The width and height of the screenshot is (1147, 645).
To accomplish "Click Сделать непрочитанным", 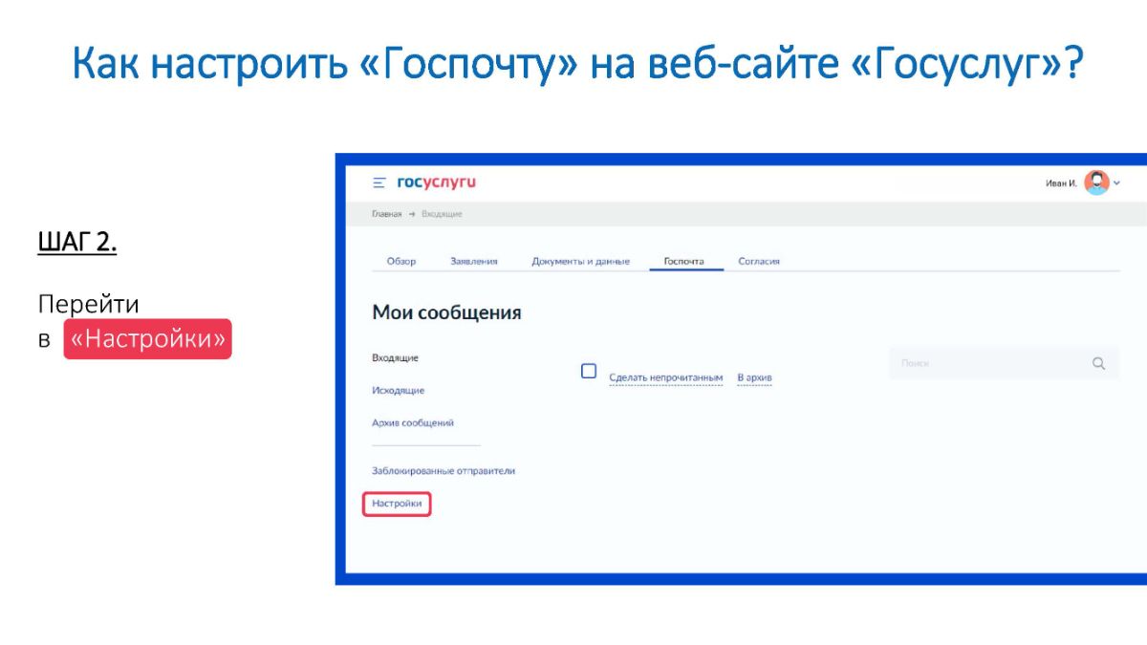I will point(666,378).
